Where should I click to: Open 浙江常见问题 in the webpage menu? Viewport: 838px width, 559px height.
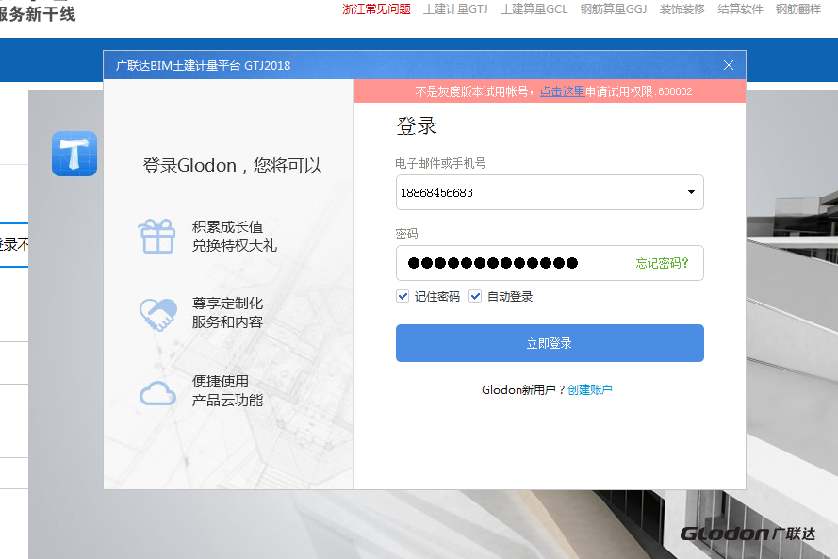tap(376, 9)
